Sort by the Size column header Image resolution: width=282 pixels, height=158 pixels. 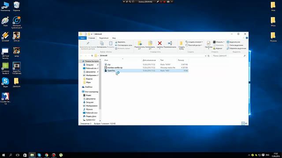(182, 60)
